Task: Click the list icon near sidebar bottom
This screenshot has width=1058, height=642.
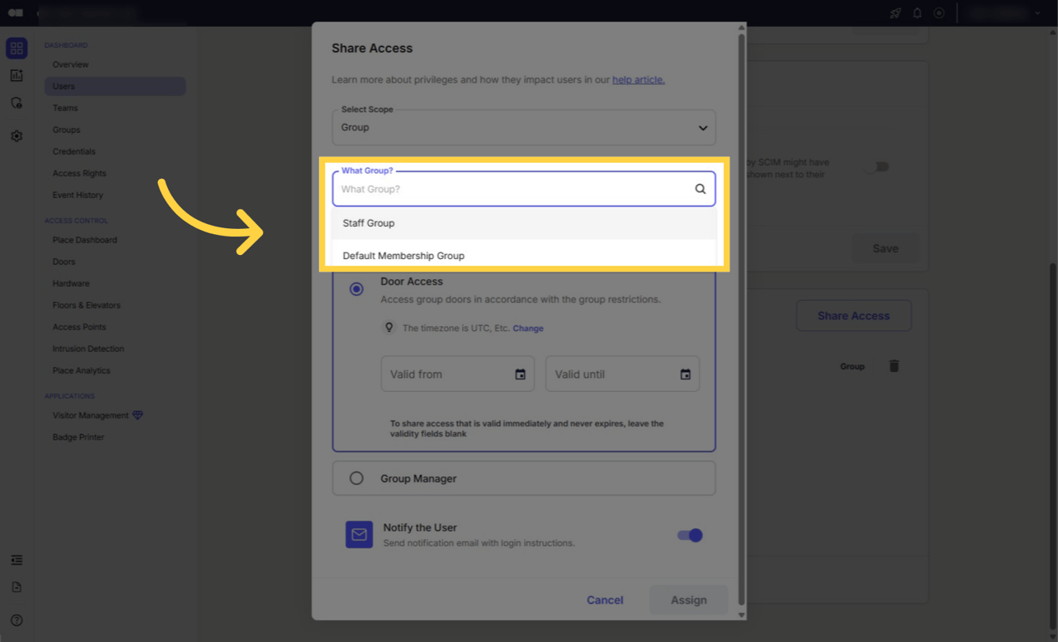Action: coord(17,559)
